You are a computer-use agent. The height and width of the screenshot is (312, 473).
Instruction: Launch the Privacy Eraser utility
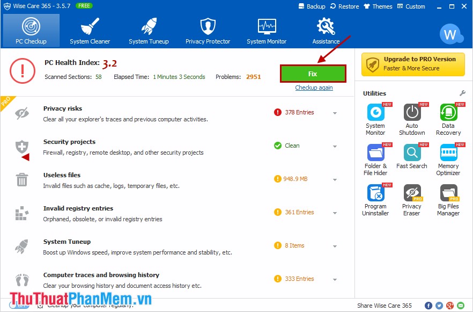click(x=412, y=199)
